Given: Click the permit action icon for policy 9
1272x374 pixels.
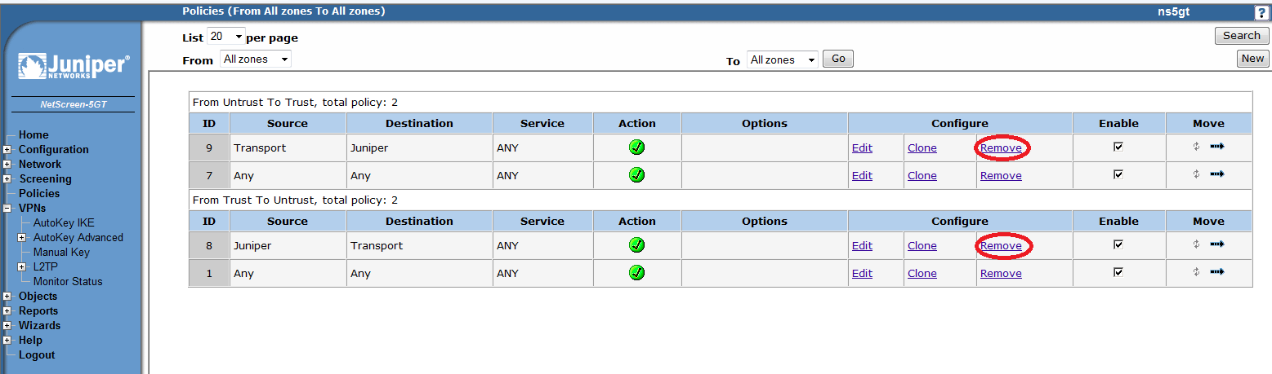Looking at the screenshot, I should (637, 147).
